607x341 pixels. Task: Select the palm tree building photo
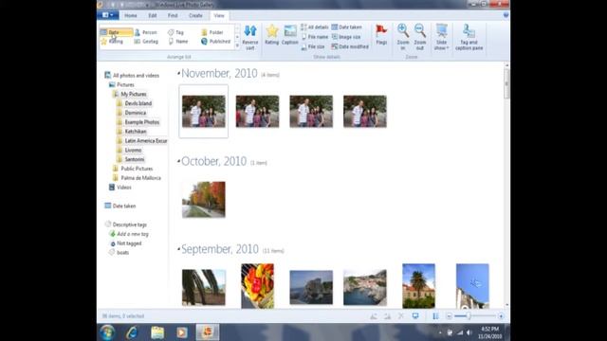418,286
